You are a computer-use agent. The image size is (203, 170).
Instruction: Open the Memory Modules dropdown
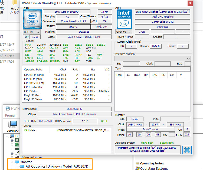[153, 58]
